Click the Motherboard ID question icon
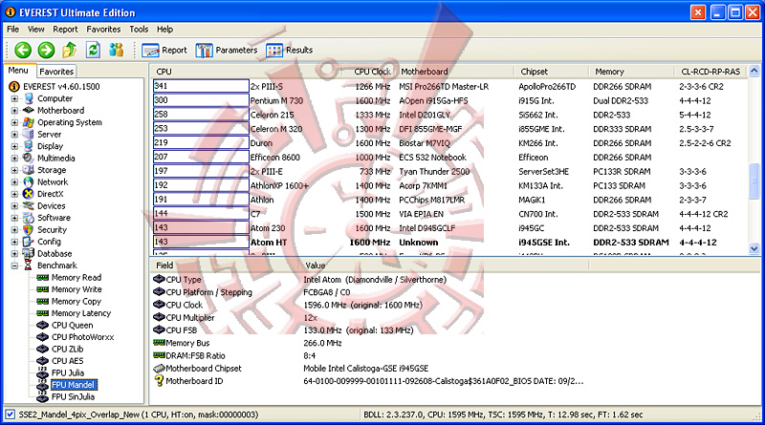The height and width of the screenshot is (425, 765). pos(159,381)
